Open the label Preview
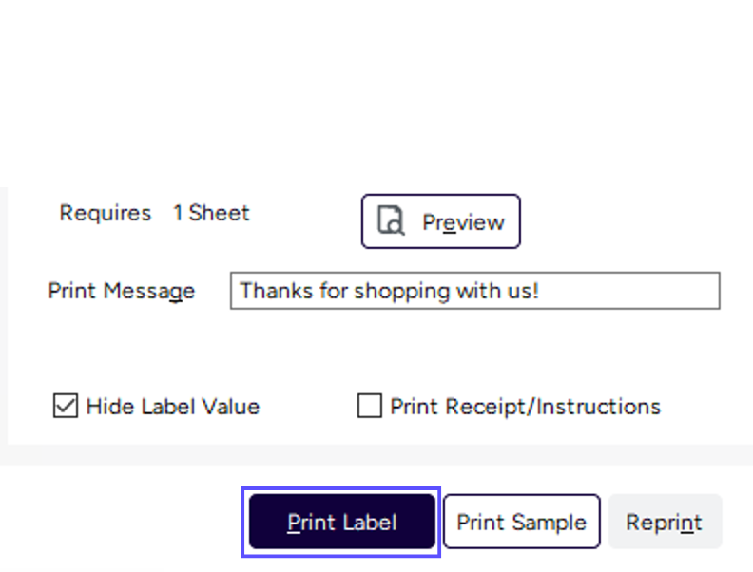Screen dimensions: 753x572 pos(440,221)
